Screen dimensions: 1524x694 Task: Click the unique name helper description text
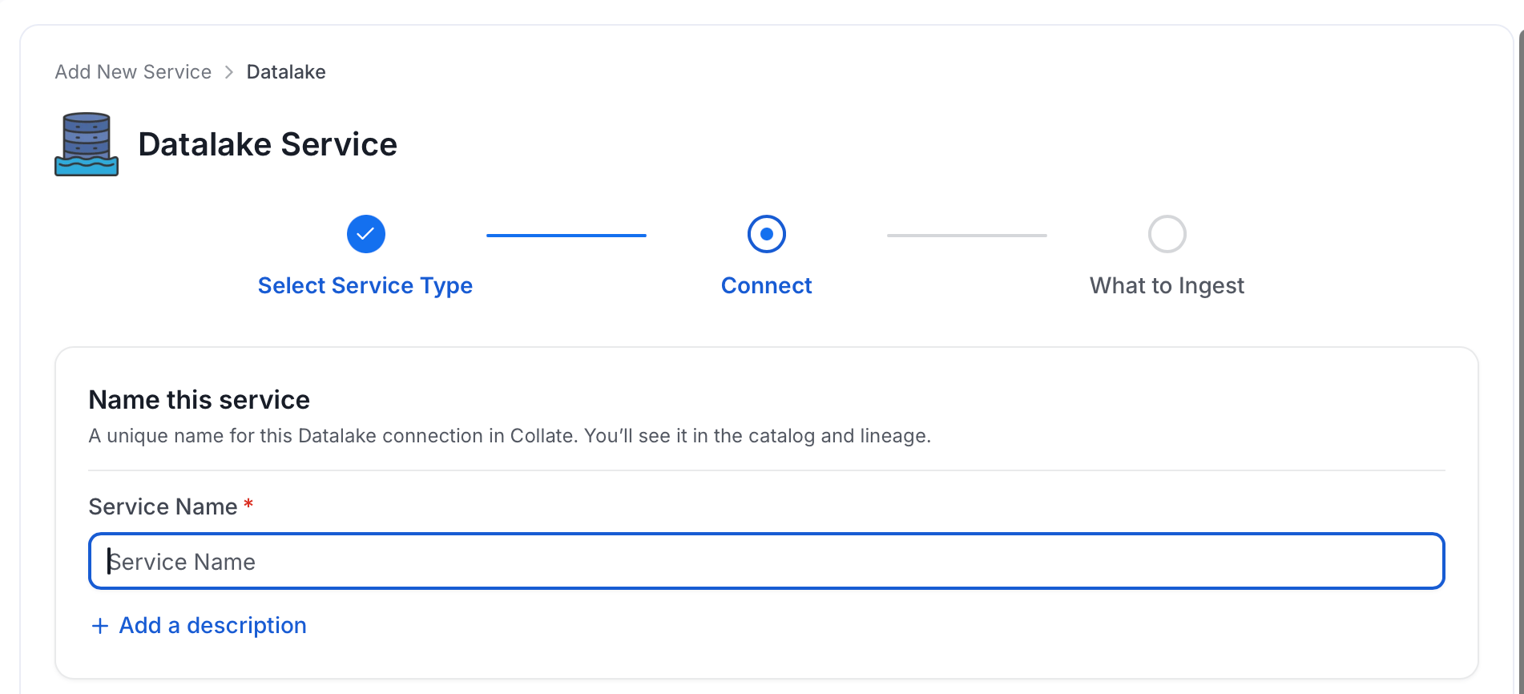point(510,436)
